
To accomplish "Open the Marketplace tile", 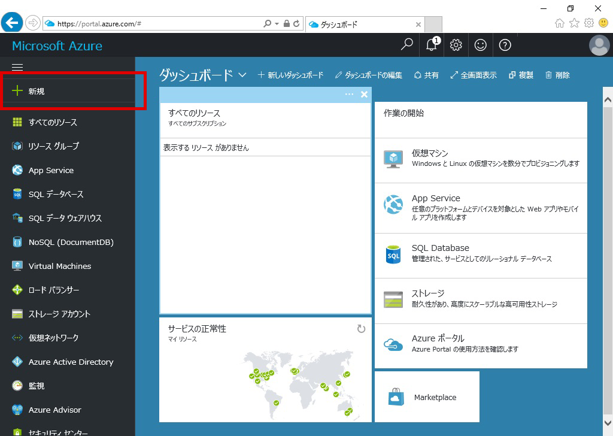I will click(x=427, y=397).
